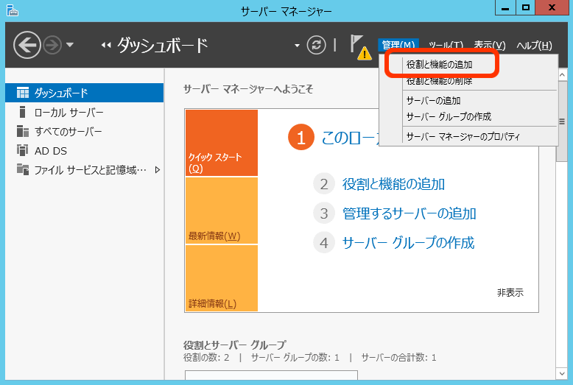Click the refresh icon in header

316,46
